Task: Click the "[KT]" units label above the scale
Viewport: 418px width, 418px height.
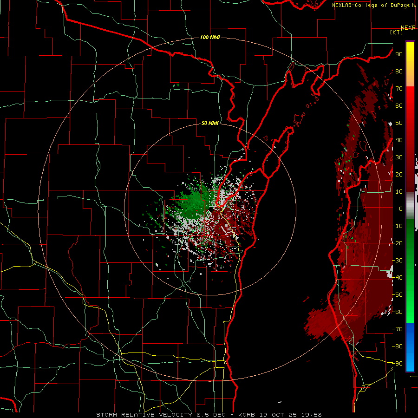Action: (x=397, y=32)
